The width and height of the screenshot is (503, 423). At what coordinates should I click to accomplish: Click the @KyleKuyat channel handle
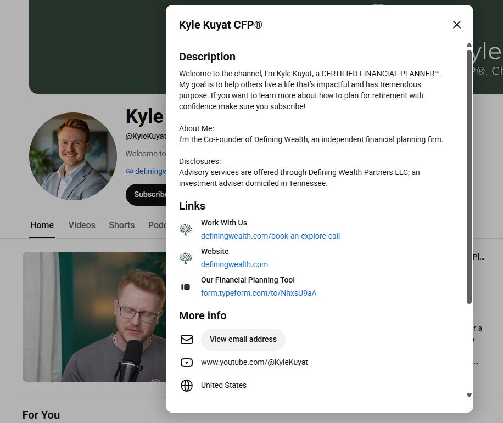pyautogui.click(x=146, y=136)
